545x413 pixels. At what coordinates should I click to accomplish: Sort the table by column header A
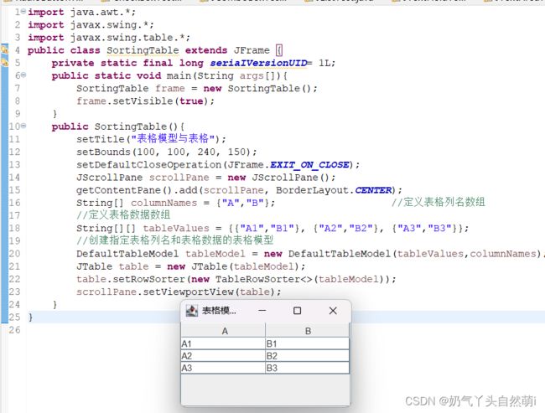point(224,331)
